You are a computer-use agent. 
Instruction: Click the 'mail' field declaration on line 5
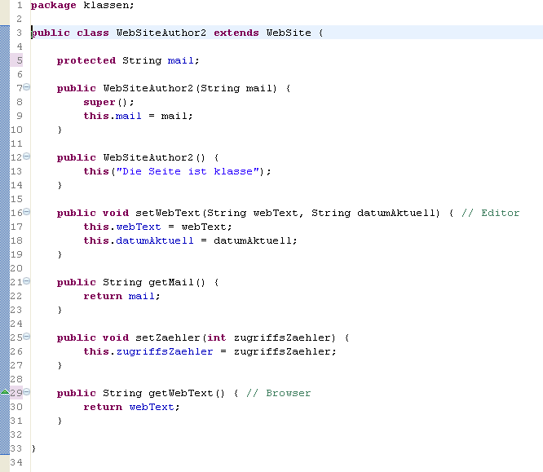pos(180,60)
